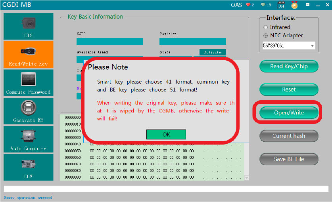Screen dimensions: 332x202
Task: Open the ELV module
Action: [x=29, y=167]
